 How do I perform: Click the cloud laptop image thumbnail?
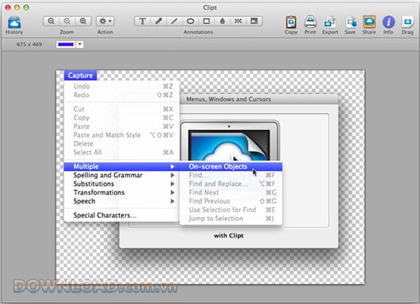pyautogui.click(x=230, y=141)
